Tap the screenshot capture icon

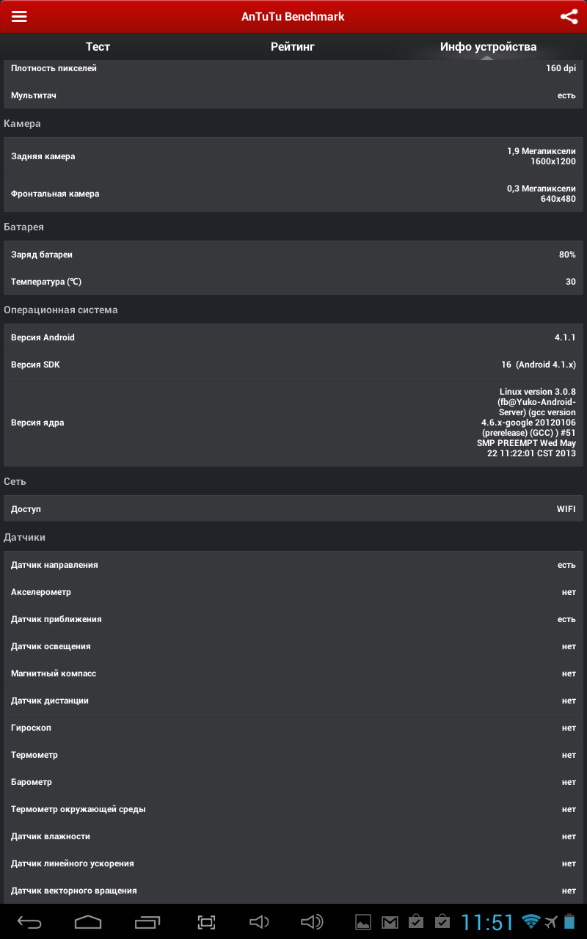click(207, 922)
